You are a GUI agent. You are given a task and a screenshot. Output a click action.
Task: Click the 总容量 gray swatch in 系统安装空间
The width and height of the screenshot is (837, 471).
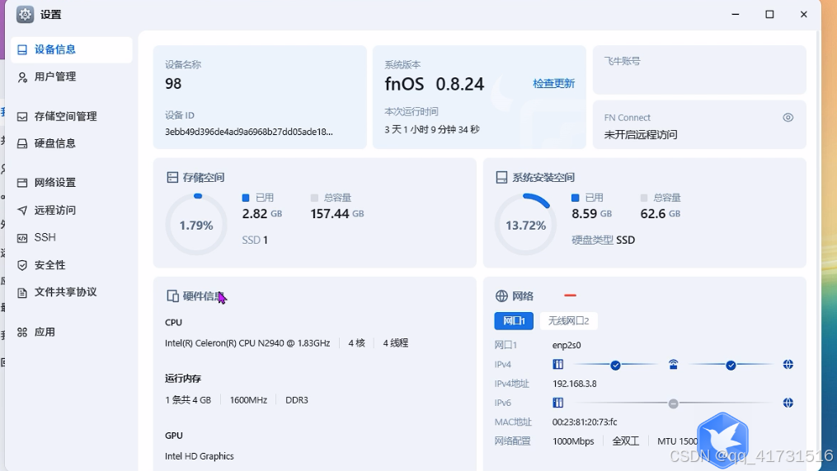click(644, 198)
